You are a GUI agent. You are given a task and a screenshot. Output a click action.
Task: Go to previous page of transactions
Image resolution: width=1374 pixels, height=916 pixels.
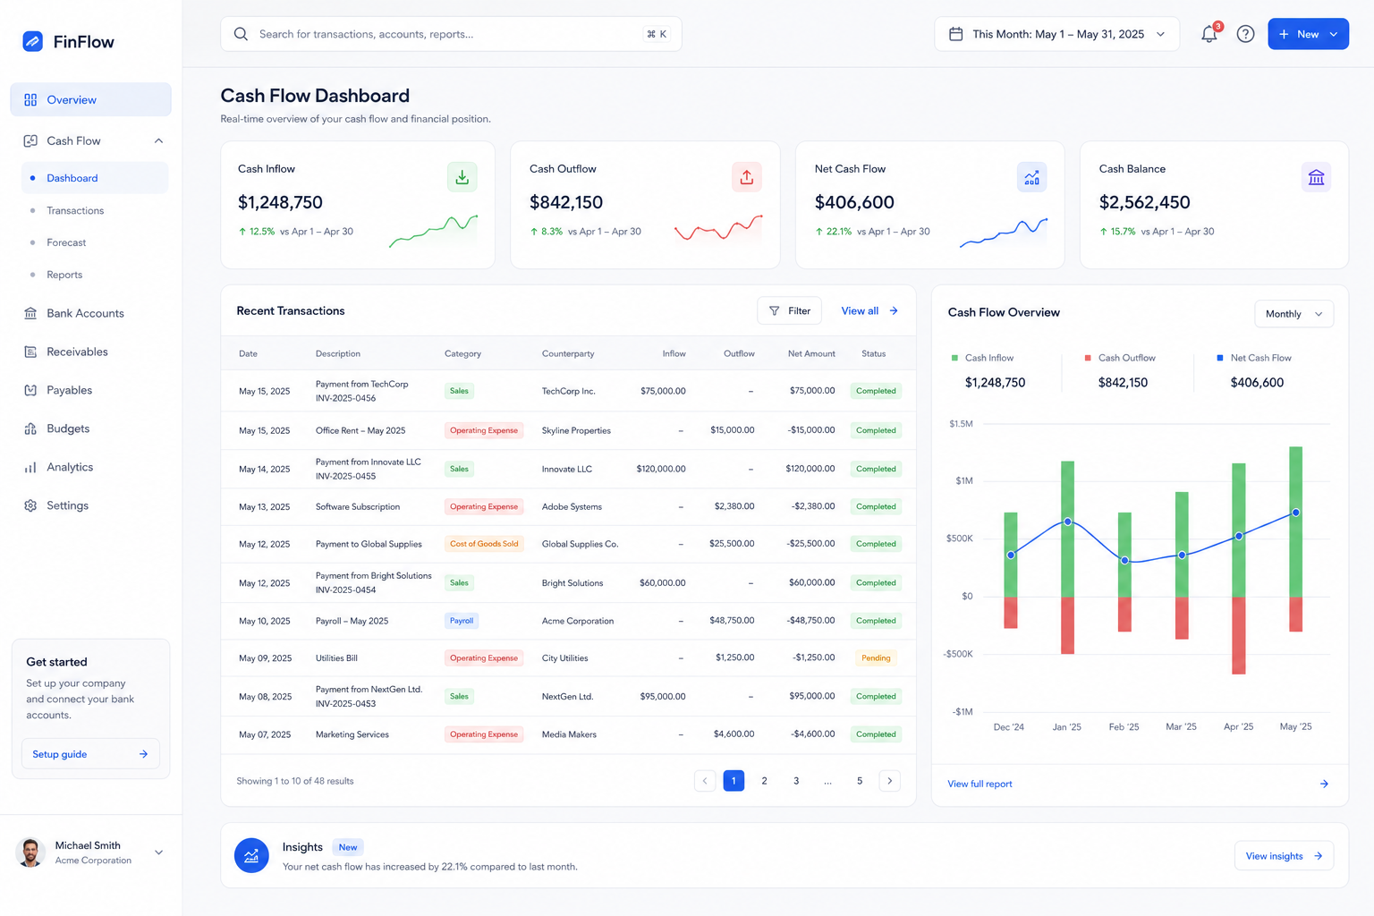point(705,781)
